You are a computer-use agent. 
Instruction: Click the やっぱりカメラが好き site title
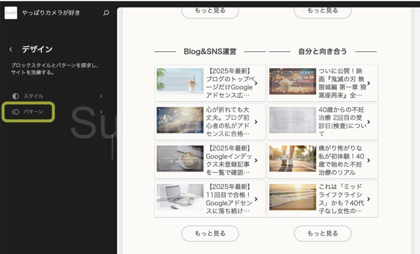(x=51, y=13)
